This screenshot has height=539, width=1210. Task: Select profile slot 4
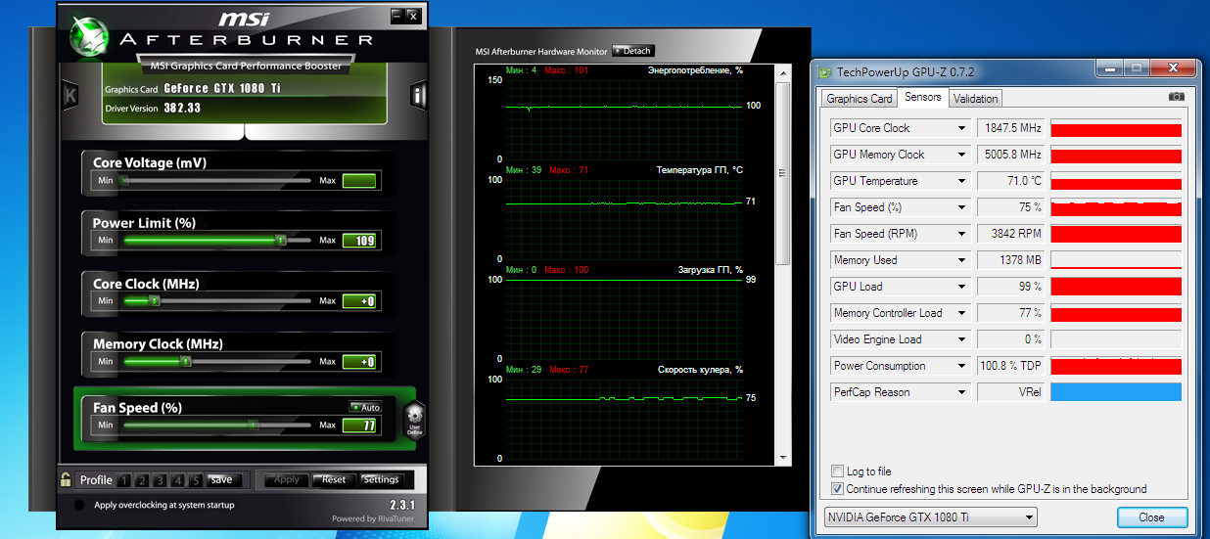click(x=177, y=480)
